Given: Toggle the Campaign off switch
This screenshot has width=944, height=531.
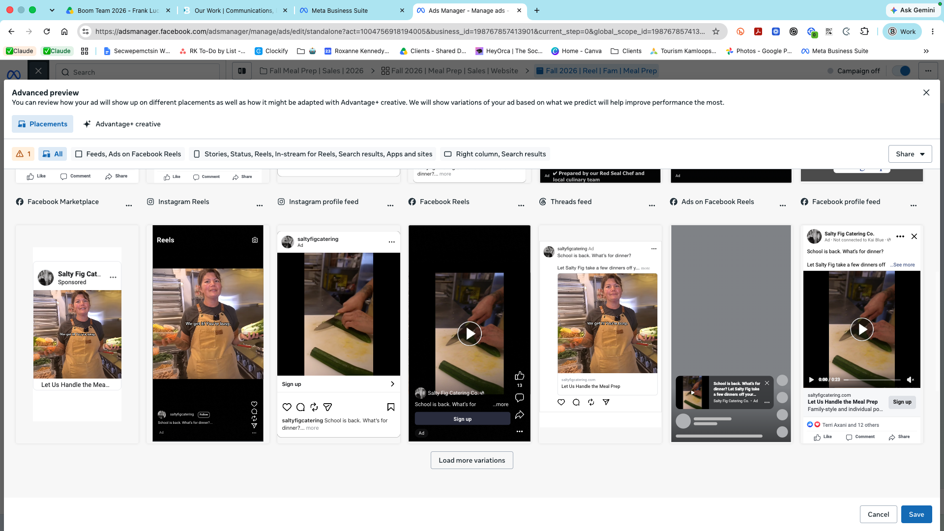Looking at the screenshot, I should [901, 71].
